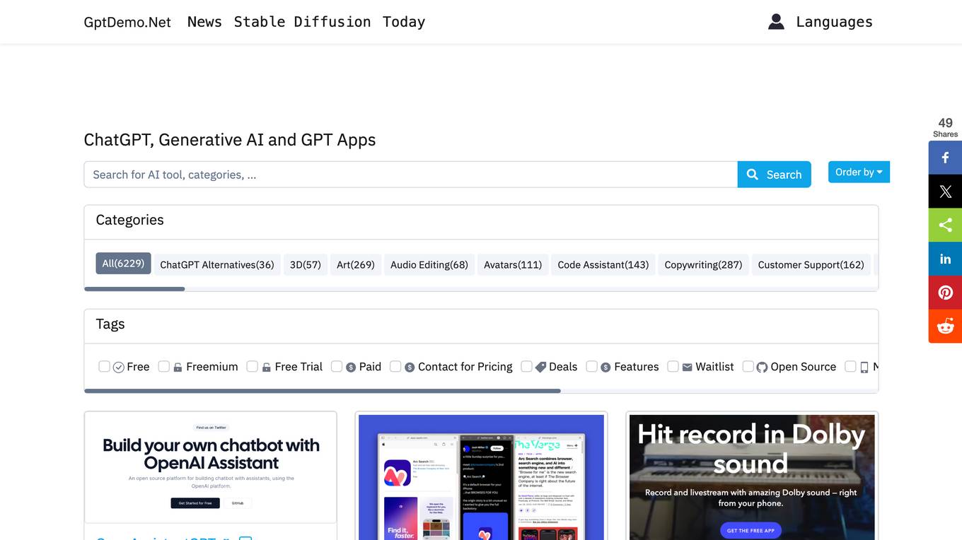
Task: Tick the Contact for Pricing checkbox
Action: tap(395, 366)
